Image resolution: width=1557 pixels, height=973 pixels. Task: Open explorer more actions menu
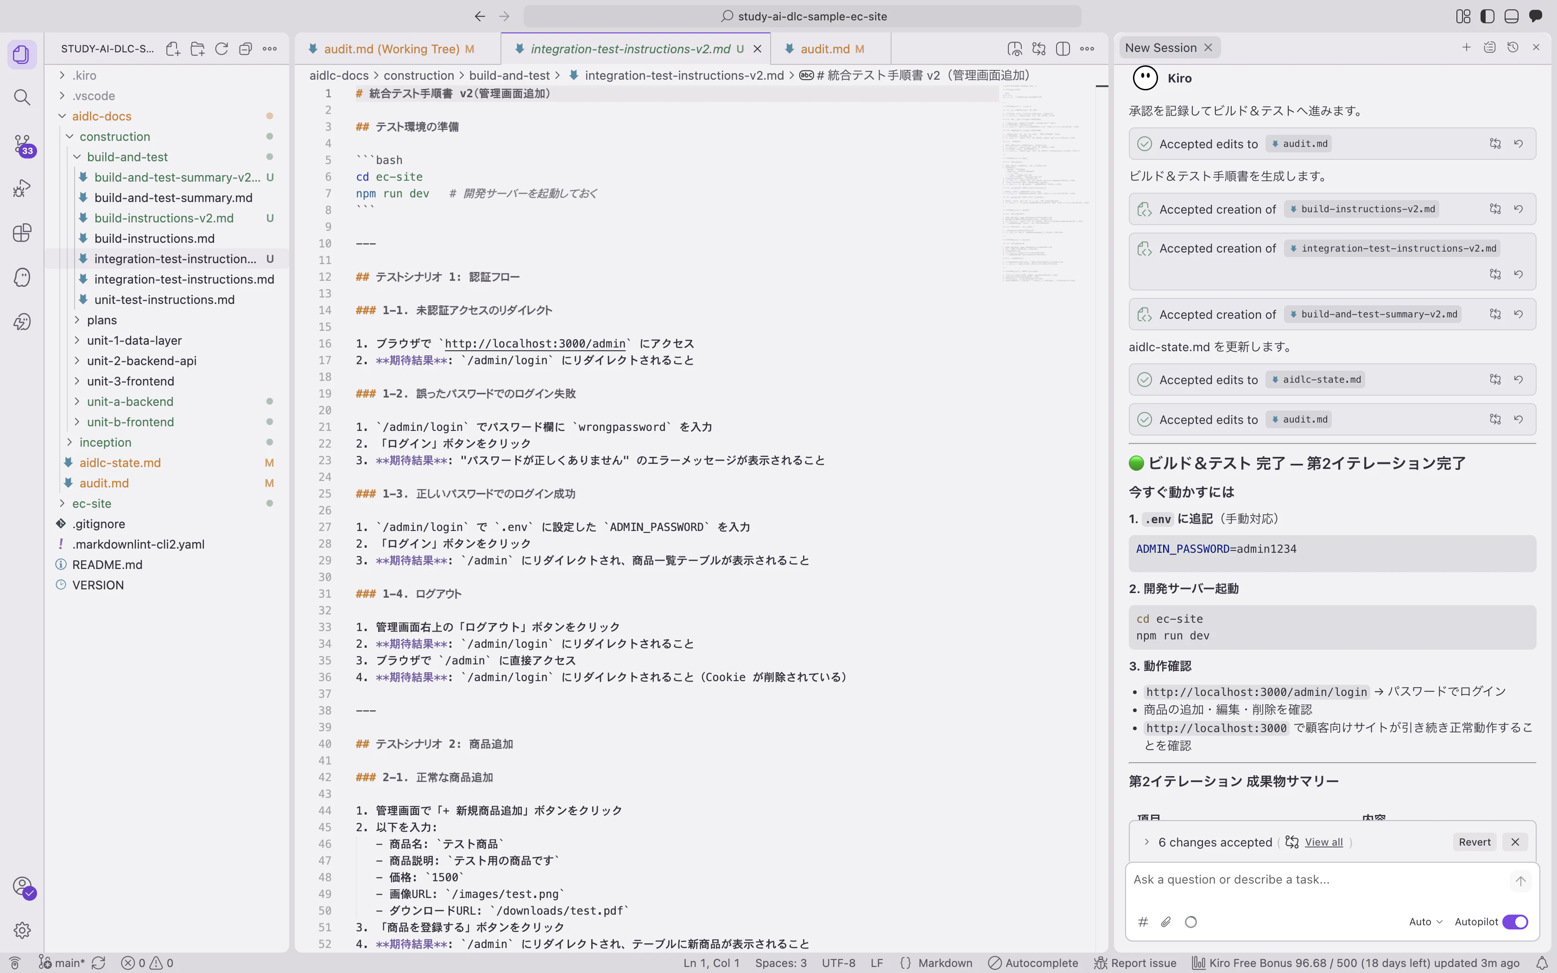(x=270, y=49)
